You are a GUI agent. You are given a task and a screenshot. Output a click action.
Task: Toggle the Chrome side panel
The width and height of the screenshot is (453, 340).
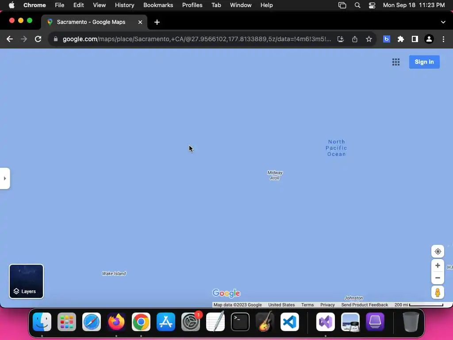[x=415, y=39]
